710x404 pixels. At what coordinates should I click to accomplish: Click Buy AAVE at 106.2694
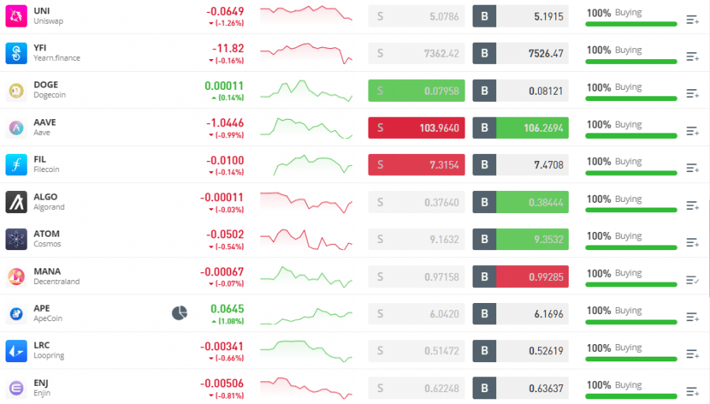click(x=521, y=128)
